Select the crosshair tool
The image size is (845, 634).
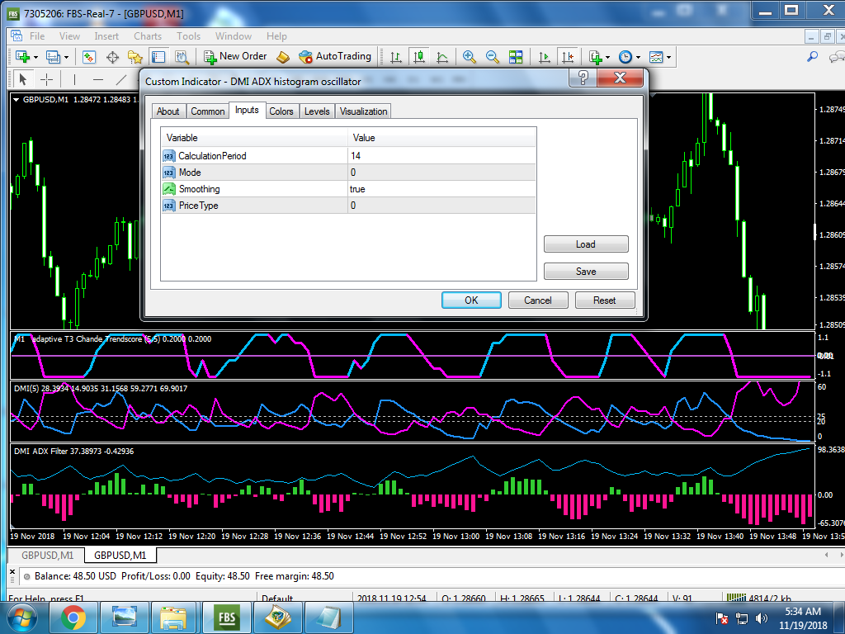pyautogui.click(x=47, y=79)
